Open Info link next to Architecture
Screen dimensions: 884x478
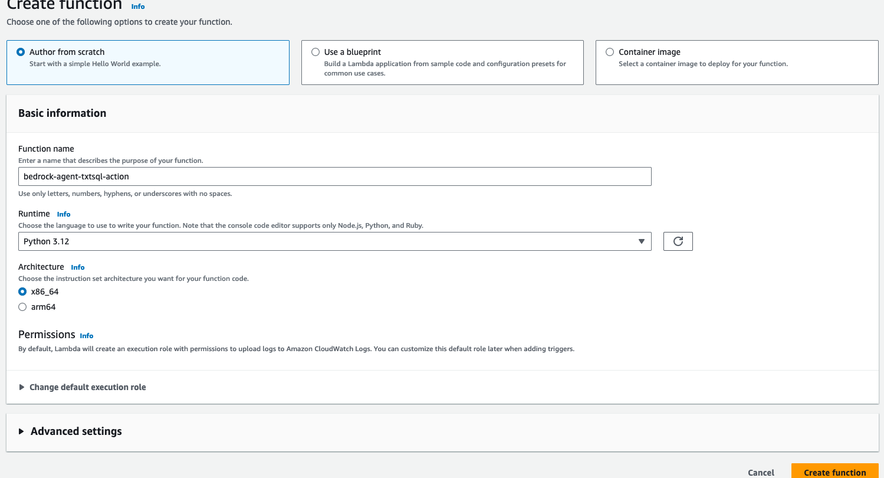click(78, 267)
